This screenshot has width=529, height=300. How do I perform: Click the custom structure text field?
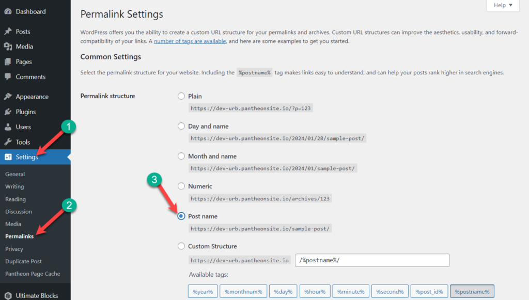(x=372, y=260)
